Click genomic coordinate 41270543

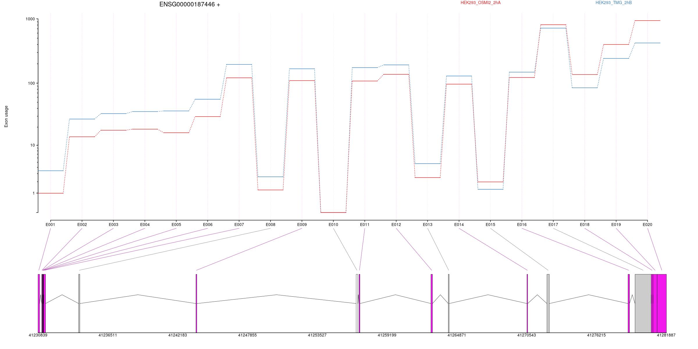pos(526,335)
